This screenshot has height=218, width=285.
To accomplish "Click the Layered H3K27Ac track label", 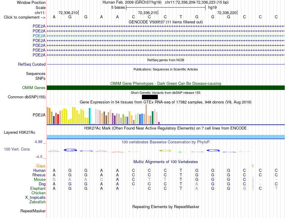I will coord(19,133).
